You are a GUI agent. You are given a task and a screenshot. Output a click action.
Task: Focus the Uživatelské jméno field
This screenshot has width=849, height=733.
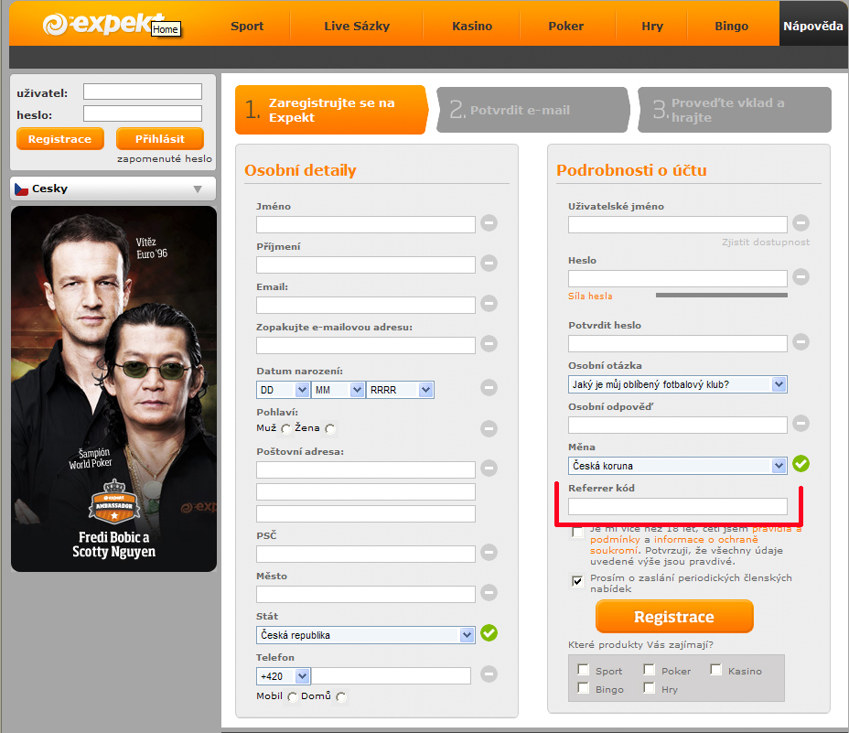(x=677, y=225)
